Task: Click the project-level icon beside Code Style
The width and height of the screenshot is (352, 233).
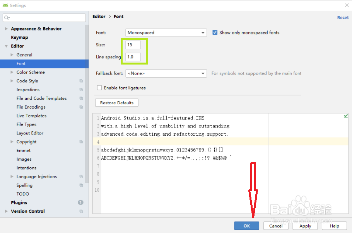Action: click(81, 81)
